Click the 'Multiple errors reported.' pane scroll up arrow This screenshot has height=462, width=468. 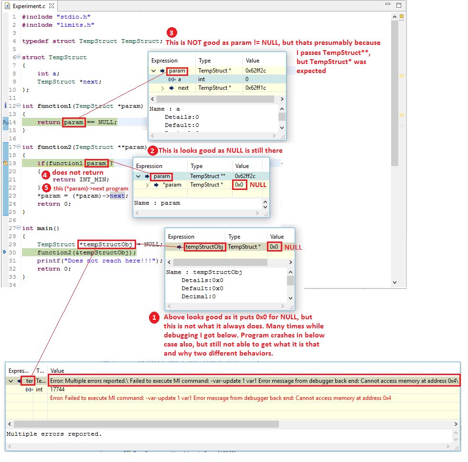pyautogui.click(x=456, y=433)
